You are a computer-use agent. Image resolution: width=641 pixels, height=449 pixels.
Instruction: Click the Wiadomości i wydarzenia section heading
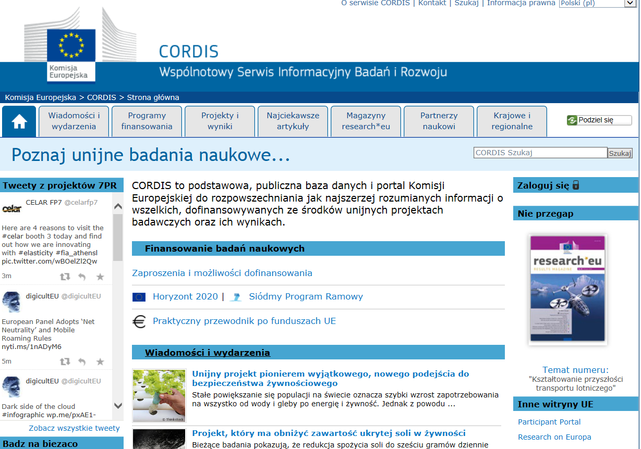pos(208,353)
